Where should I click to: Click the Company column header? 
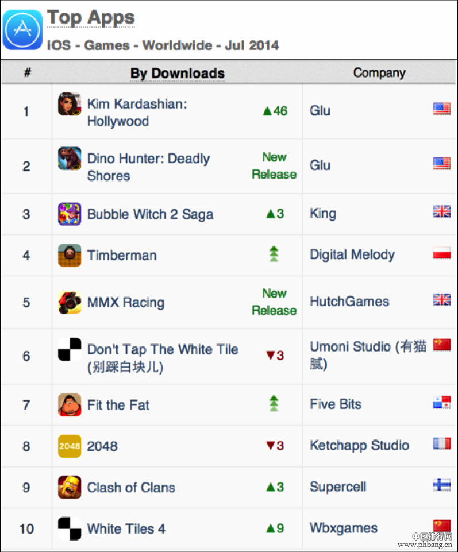pos(379,73)
